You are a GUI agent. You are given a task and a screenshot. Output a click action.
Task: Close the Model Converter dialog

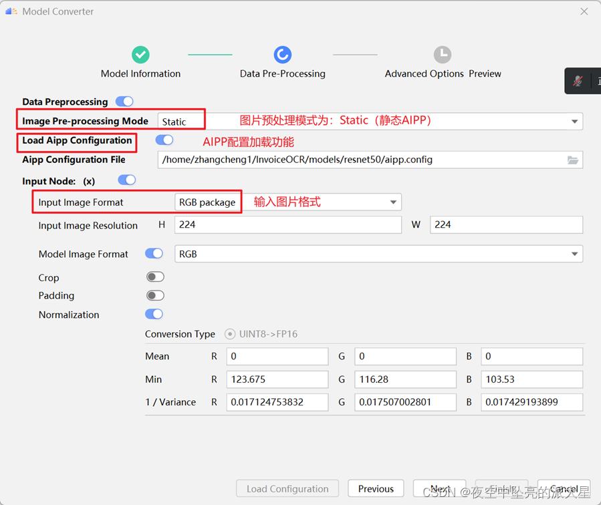tap(584, 11)
